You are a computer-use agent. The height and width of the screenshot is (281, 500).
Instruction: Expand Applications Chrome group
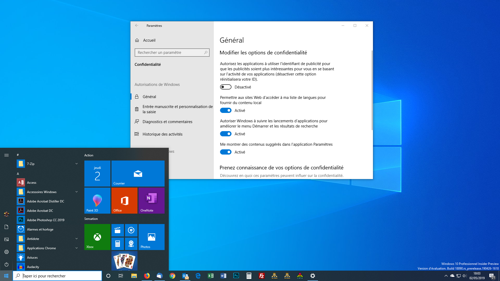pos(77,248)
